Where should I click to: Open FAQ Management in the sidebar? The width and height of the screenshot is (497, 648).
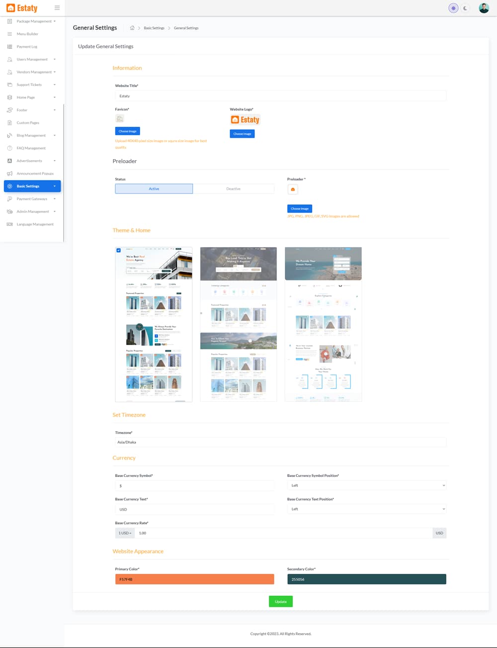coord(31,148)
